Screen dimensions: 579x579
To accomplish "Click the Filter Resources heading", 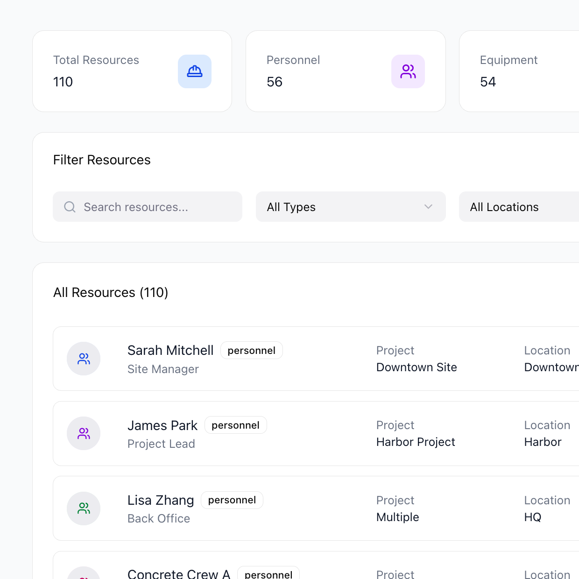I will 102,160.
